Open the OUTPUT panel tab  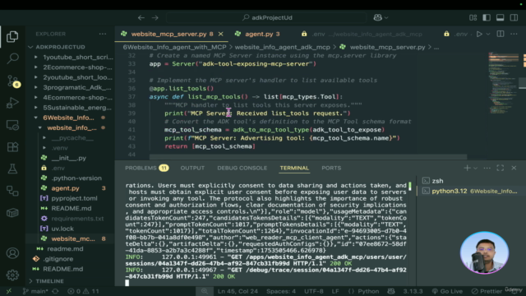click(192, 168)
